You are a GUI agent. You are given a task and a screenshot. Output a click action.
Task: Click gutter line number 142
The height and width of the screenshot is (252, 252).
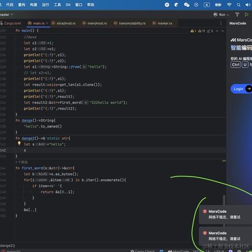click(3, 150)
